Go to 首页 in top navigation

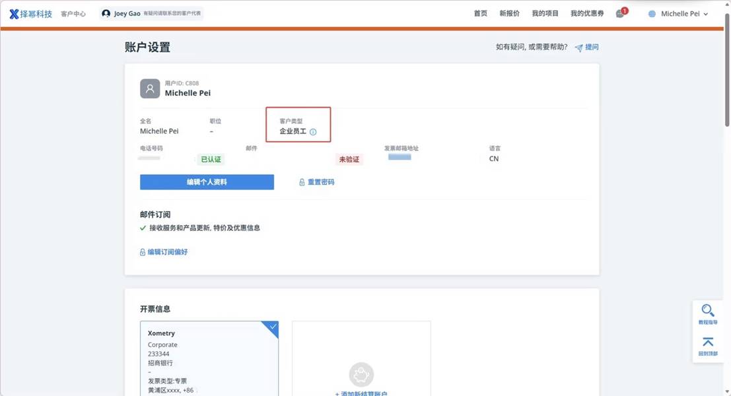point(480,14)
